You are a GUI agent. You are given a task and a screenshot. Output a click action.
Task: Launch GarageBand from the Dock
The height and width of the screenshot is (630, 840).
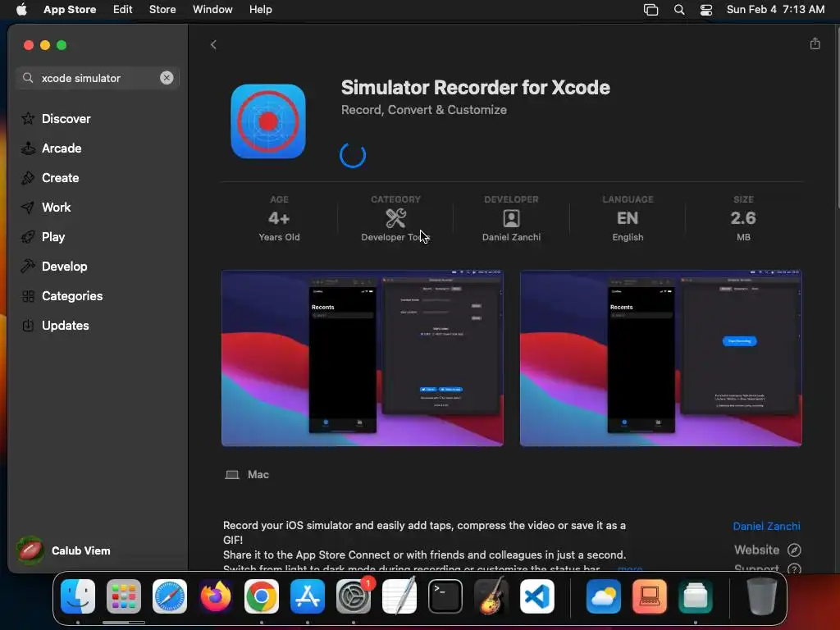point(491,596)
